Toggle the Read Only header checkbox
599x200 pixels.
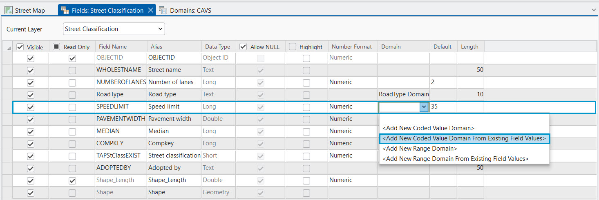click(x=57, y=47)
